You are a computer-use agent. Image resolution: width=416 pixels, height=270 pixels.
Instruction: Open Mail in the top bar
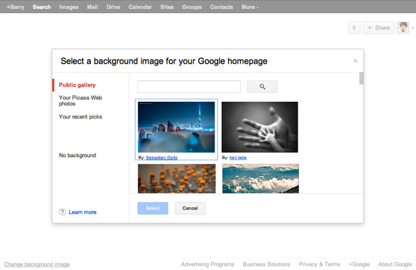coord(92,7)
